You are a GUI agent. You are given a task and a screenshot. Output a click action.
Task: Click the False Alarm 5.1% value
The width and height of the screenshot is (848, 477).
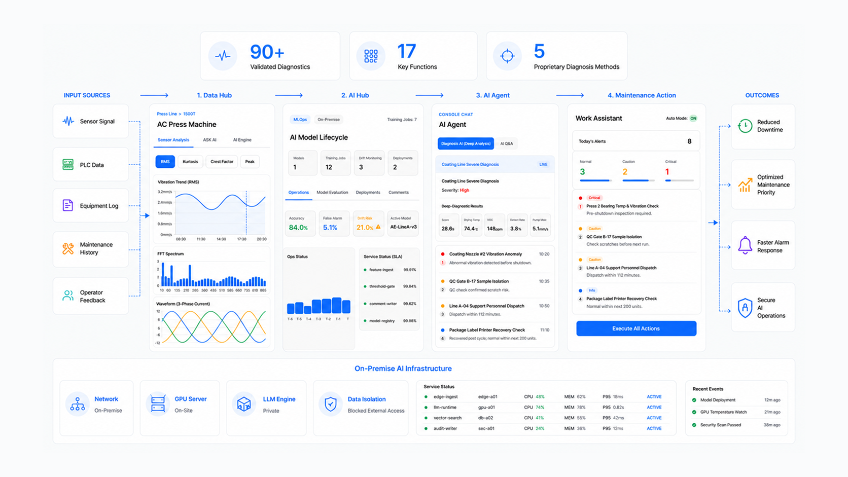click(330, 228)
